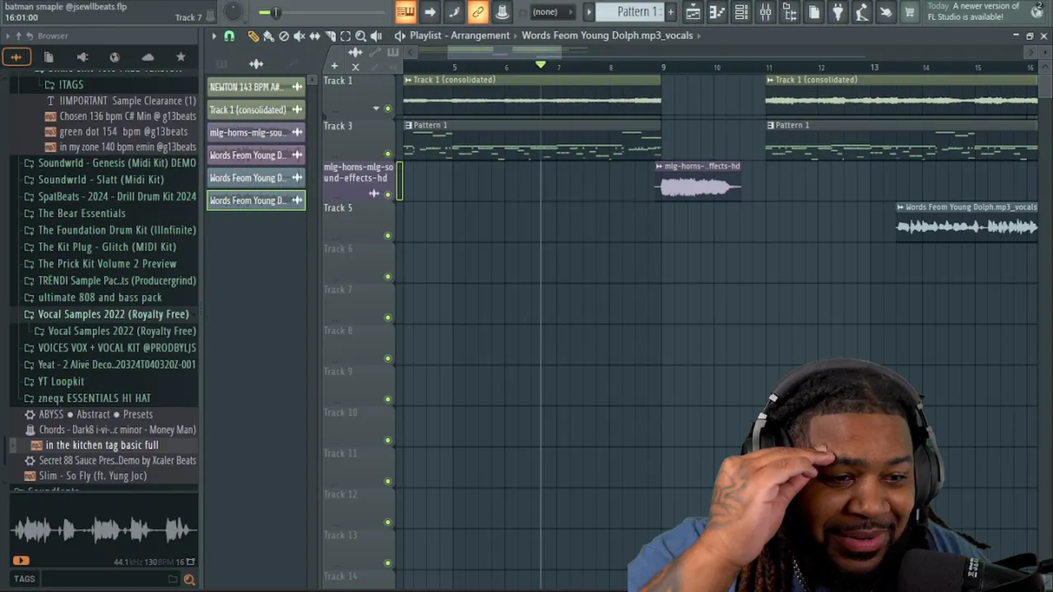Open browser globe library tab
The height and width of the screenshot is (592, 1053).
pyautogui.click(x=114, y=57)
